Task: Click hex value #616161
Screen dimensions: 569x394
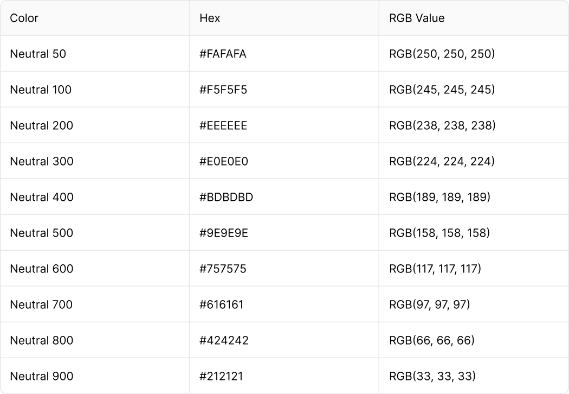Action: pos(221,304)
